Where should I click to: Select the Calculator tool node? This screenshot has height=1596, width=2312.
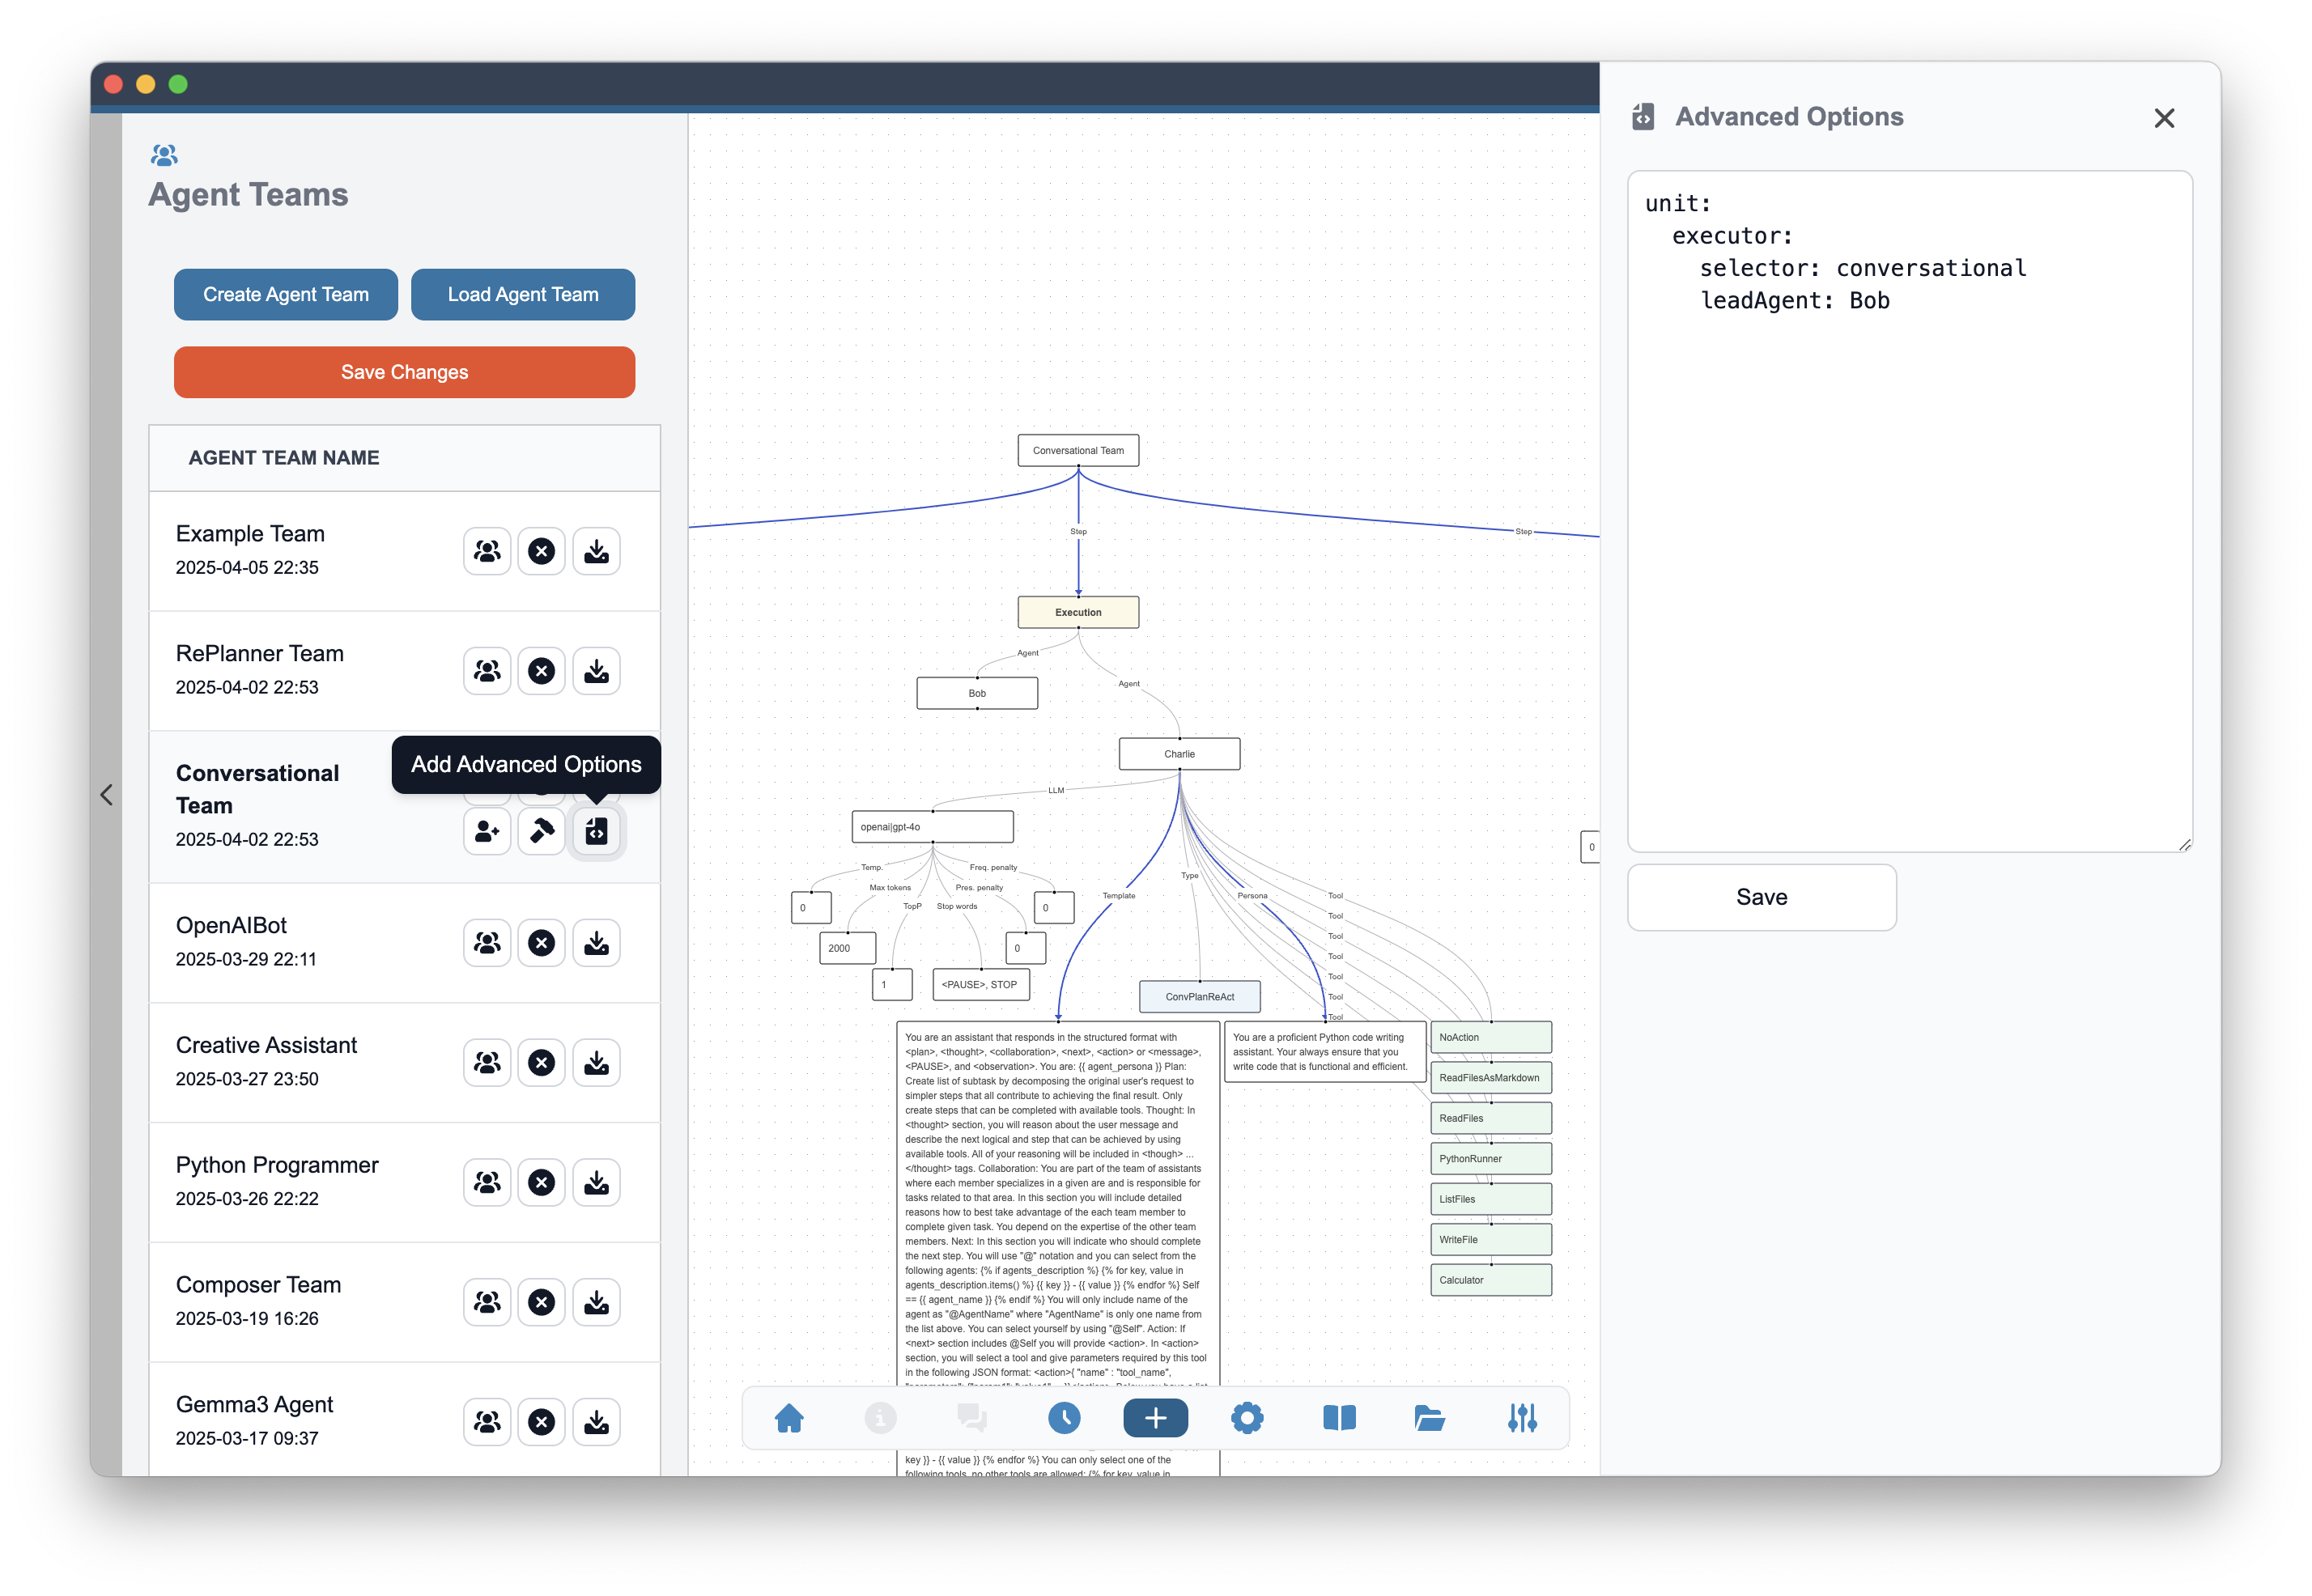coord(1491,1280)
